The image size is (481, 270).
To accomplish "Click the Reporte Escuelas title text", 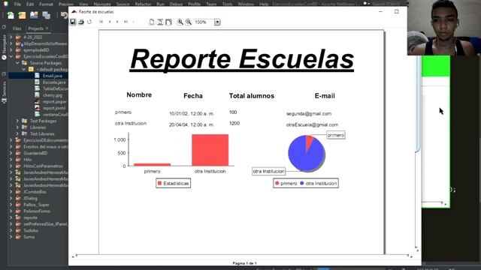I will 242,59.
